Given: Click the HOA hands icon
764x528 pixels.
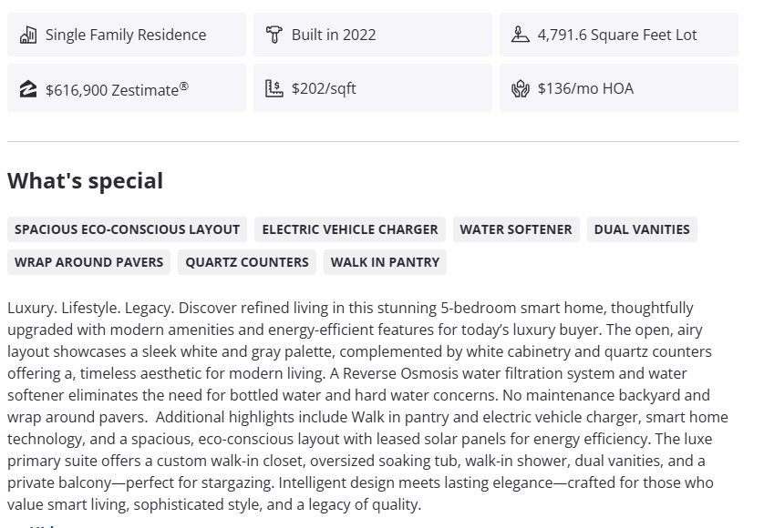Looking at the screenshot, I should pyautogui.click(x=521, y=88).
